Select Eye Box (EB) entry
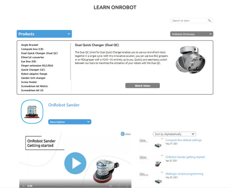Viewport: 230px width, 188px height. pos(28,61)
